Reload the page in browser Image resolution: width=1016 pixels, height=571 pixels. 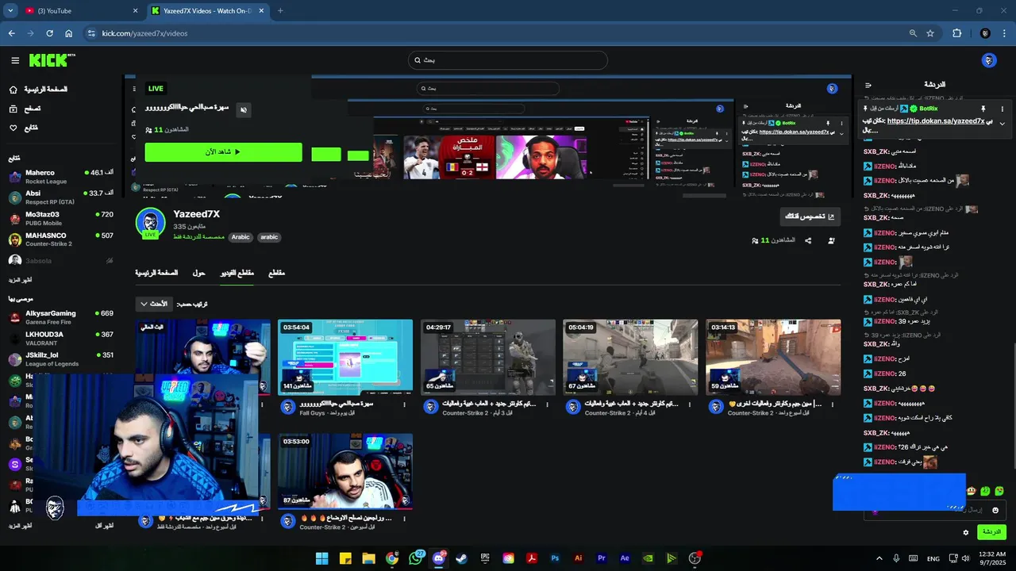[49, 33]
